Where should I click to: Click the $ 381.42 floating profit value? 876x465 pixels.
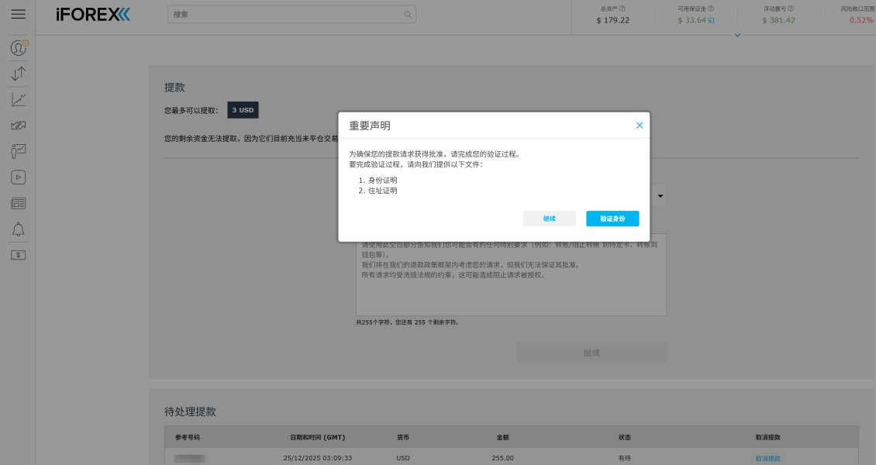(x=778, y=20)
